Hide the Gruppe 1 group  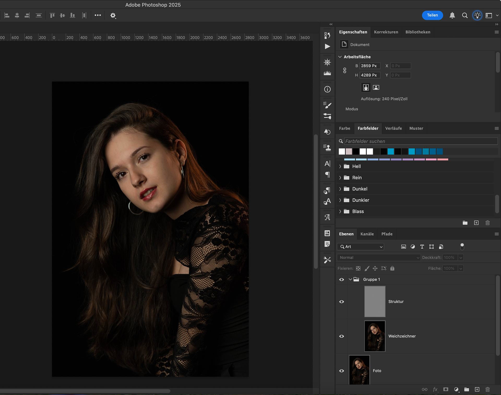(x=342, y=279)
